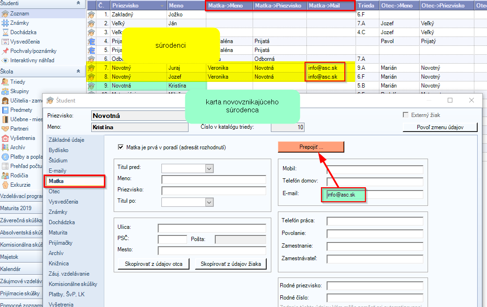Open Skupiny icon under Škola
The width and height of the screenshot is (487, 307).
pyautogui.click(x=5, y=91)
